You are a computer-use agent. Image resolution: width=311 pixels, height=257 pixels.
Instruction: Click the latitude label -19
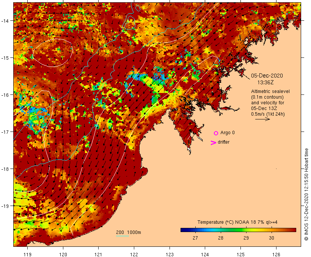[x=5, y=206]
